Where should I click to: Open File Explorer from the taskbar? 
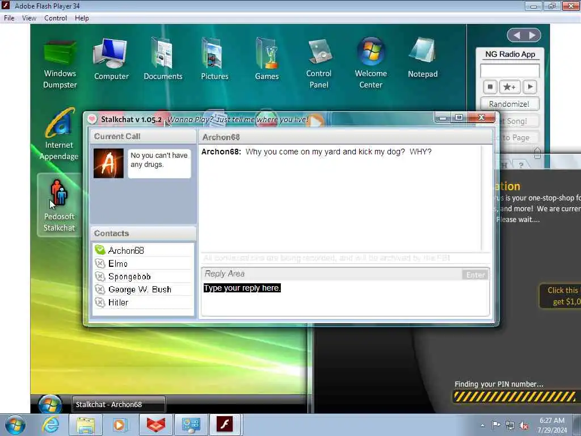[x=86, y=425]
